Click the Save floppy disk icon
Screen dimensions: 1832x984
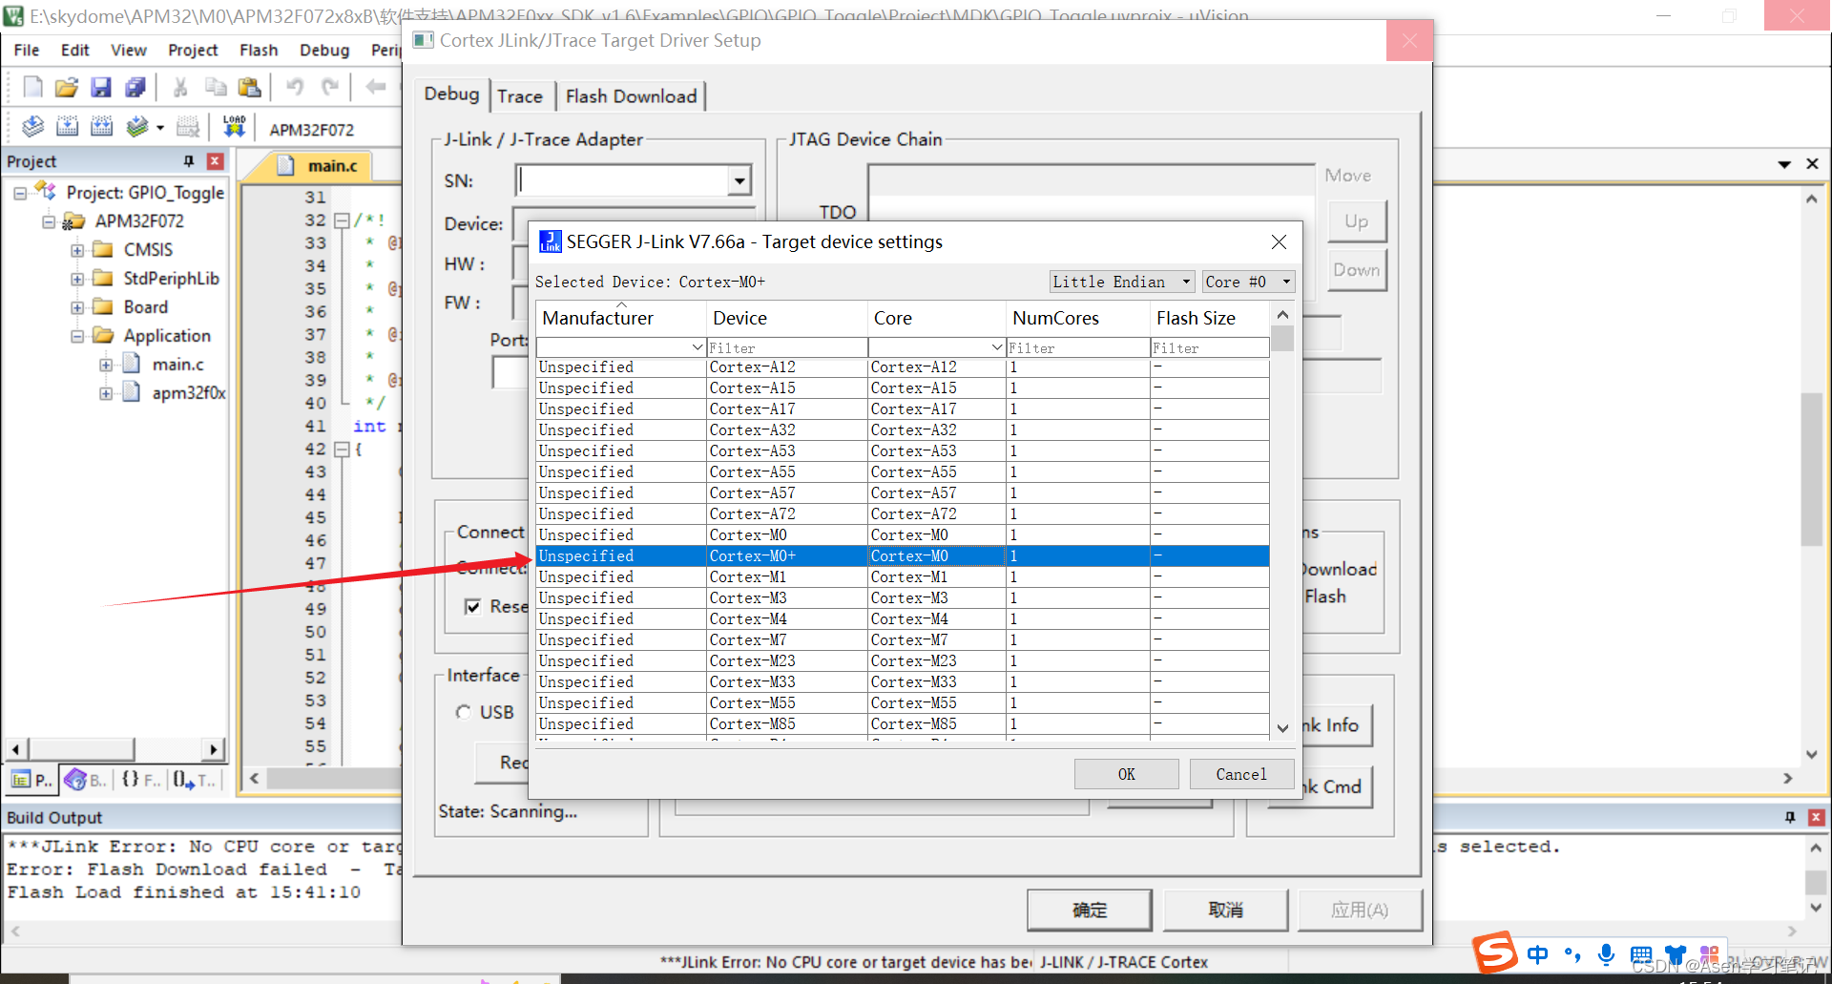point(100,88)
